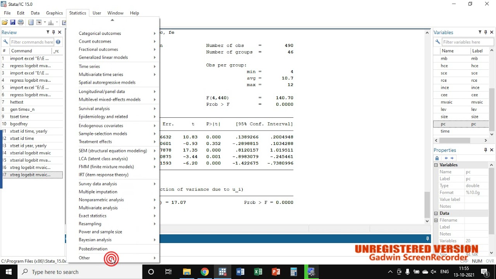
Task: Click the Graph bar chart toolbar icon
Action: (51, 22)
